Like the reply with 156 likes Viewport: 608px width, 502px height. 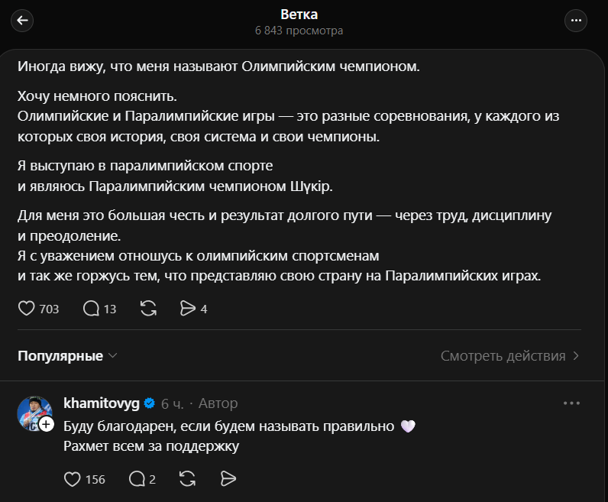[73, 479]
